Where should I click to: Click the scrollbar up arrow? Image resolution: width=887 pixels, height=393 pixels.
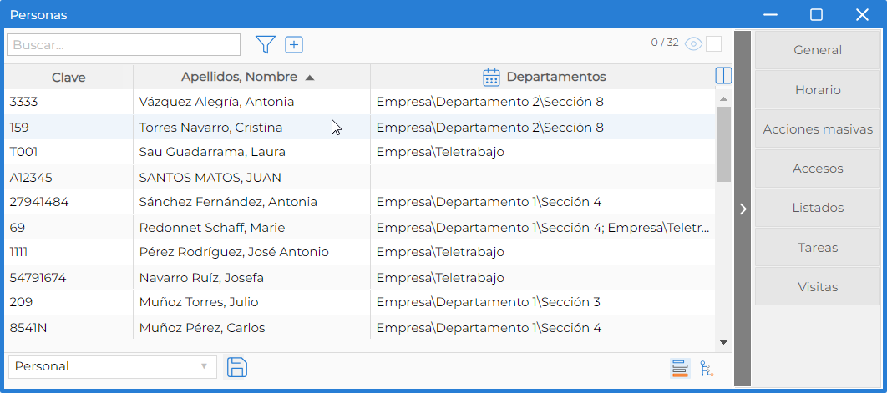click(x=723, y=99)
